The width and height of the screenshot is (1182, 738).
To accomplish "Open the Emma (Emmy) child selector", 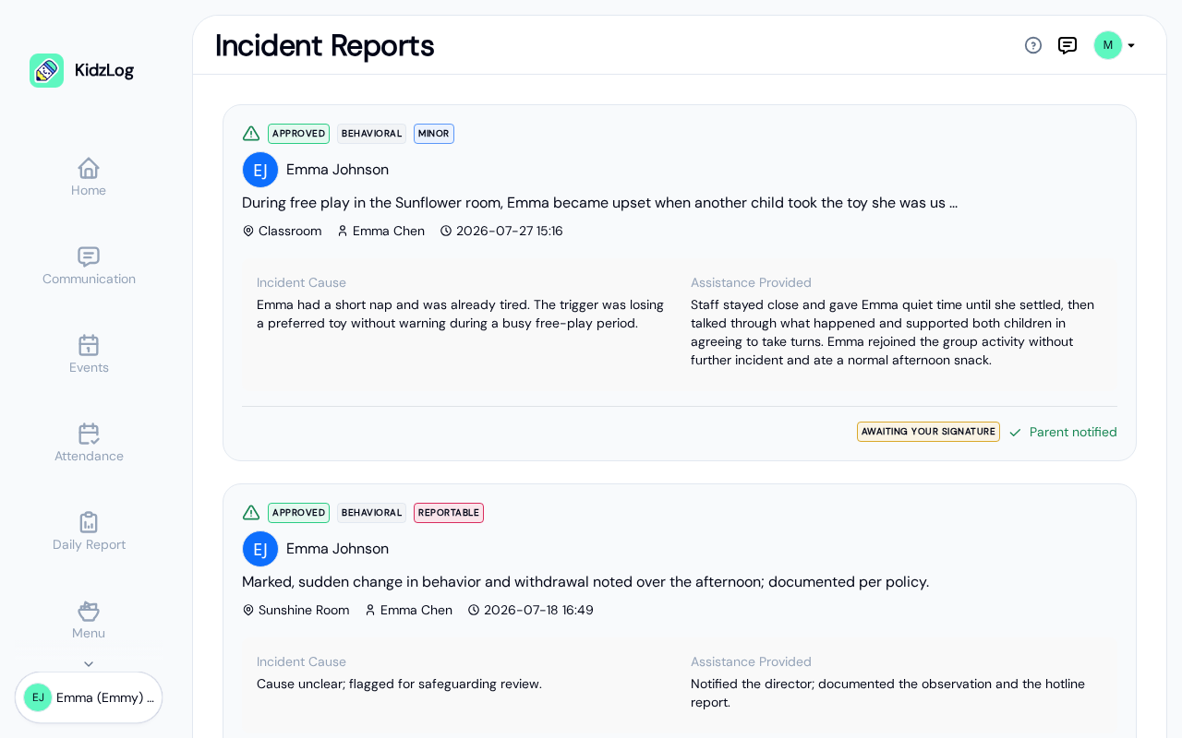I will 89,697.
